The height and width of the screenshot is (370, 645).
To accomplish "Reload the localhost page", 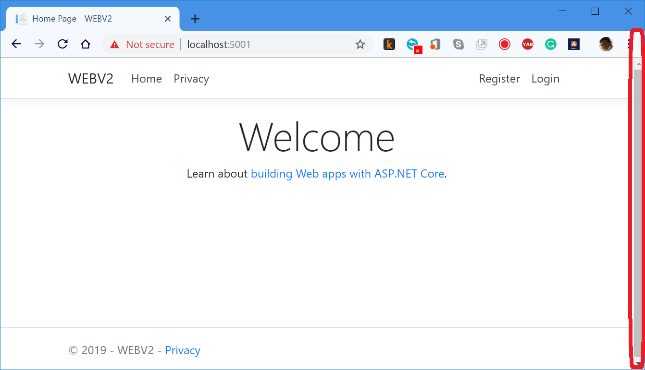I will pos(62,44).
